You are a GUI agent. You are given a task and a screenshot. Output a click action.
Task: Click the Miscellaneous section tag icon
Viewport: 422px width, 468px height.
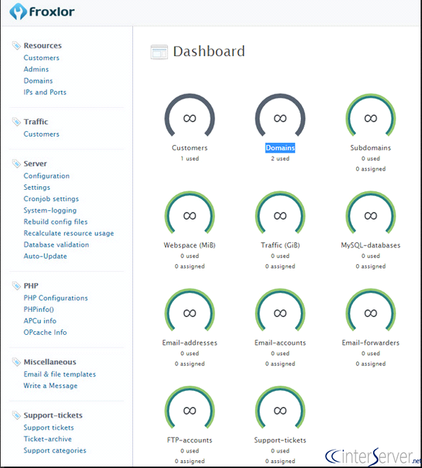pos(16,362)
